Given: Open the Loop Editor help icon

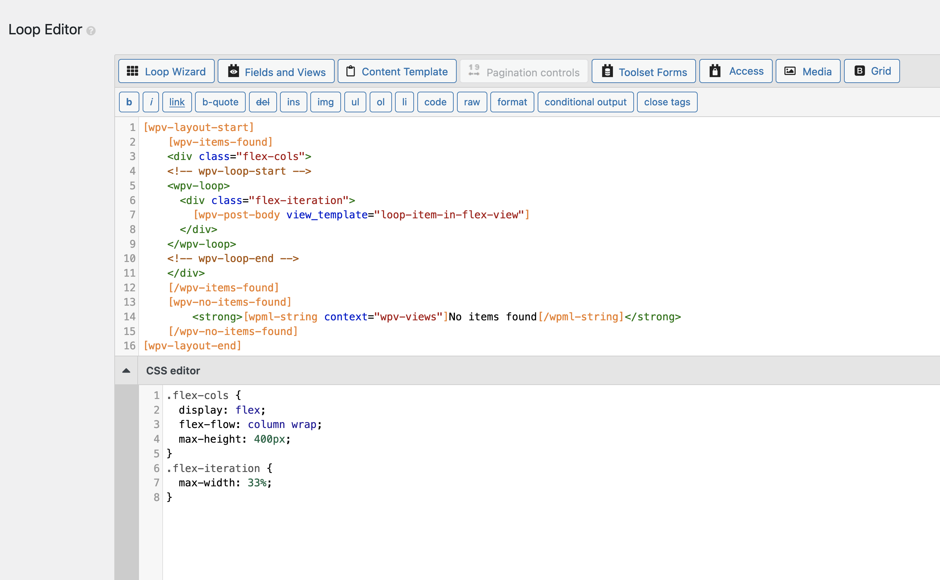Looking at the screenshot, I should 91,31.
